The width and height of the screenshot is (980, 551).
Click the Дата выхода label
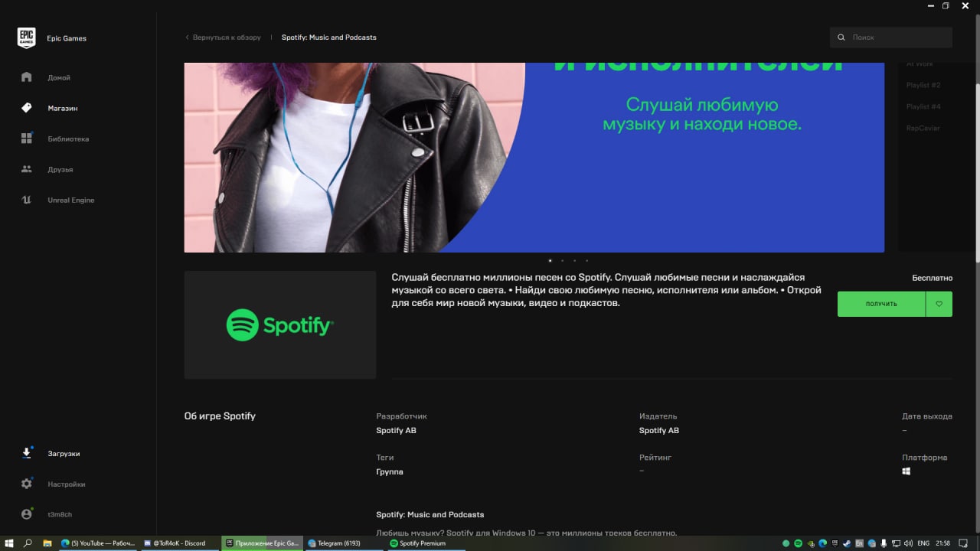[x=927, y=416]
